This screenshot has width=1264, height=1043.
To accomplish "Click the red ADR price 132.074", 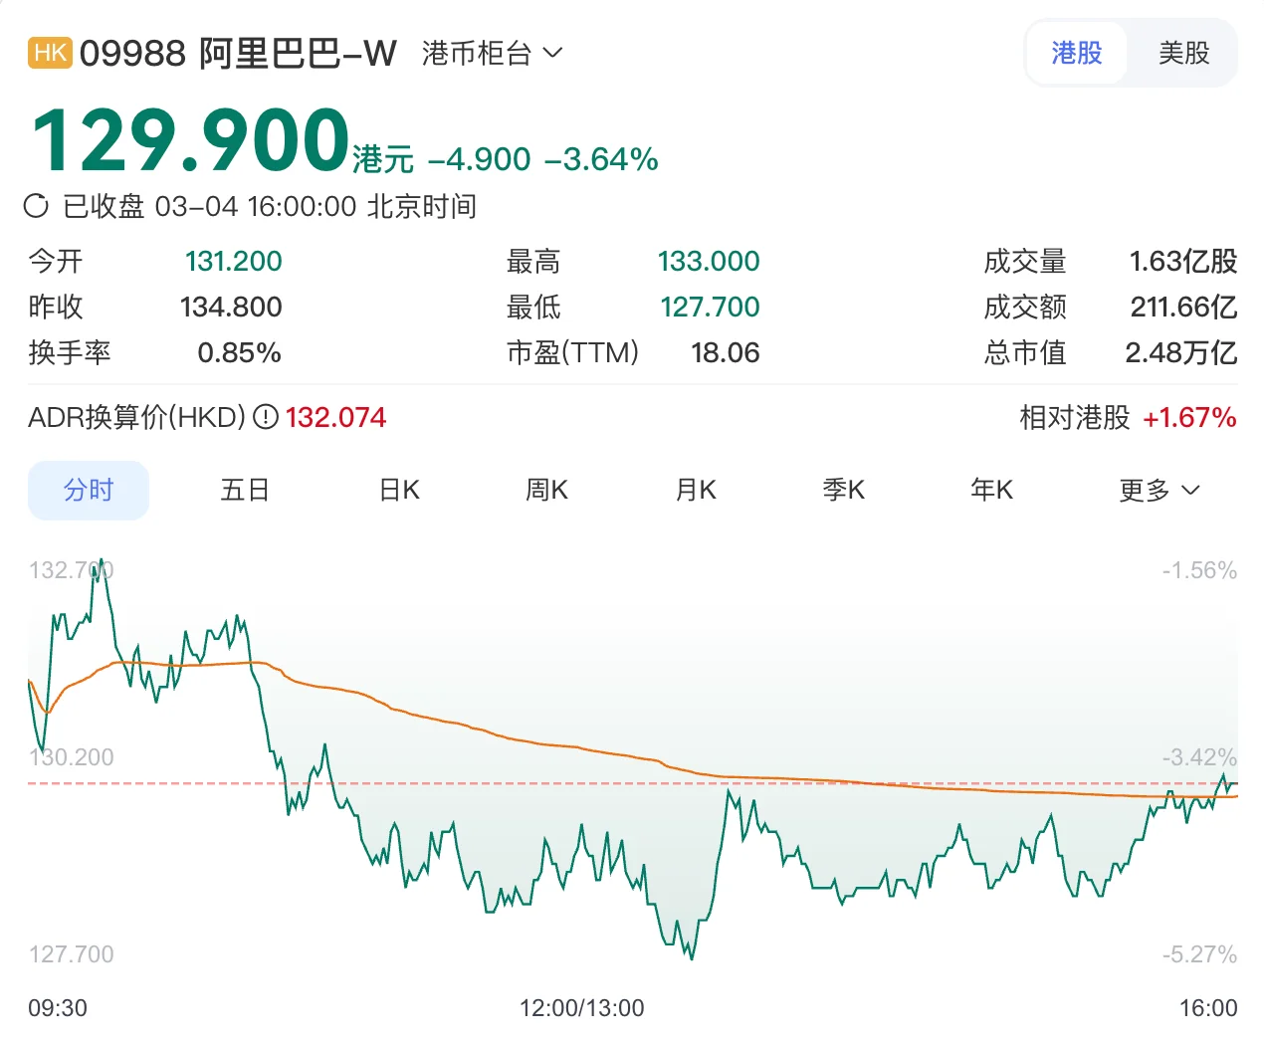I will pyautogui.click(x=334, y=417).
